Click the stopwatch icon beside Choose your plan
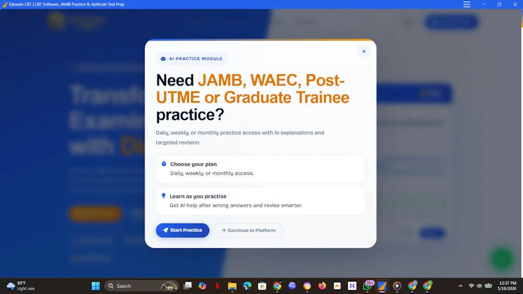The height and width of the screenshot is (294, 523). coord(164,164)
